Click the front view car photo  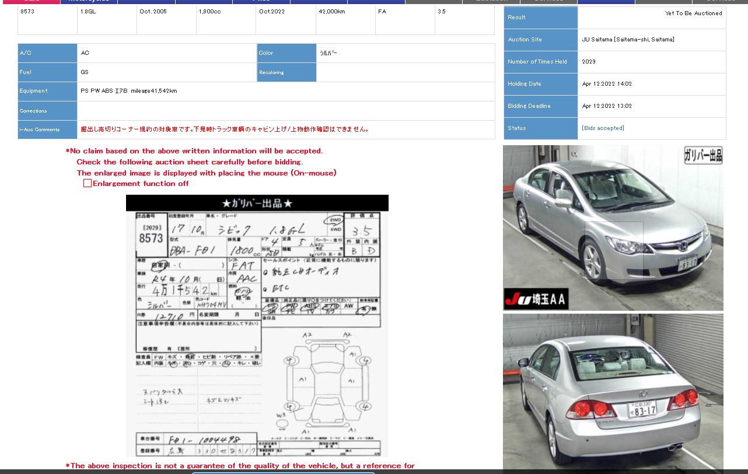click(613, 227)
